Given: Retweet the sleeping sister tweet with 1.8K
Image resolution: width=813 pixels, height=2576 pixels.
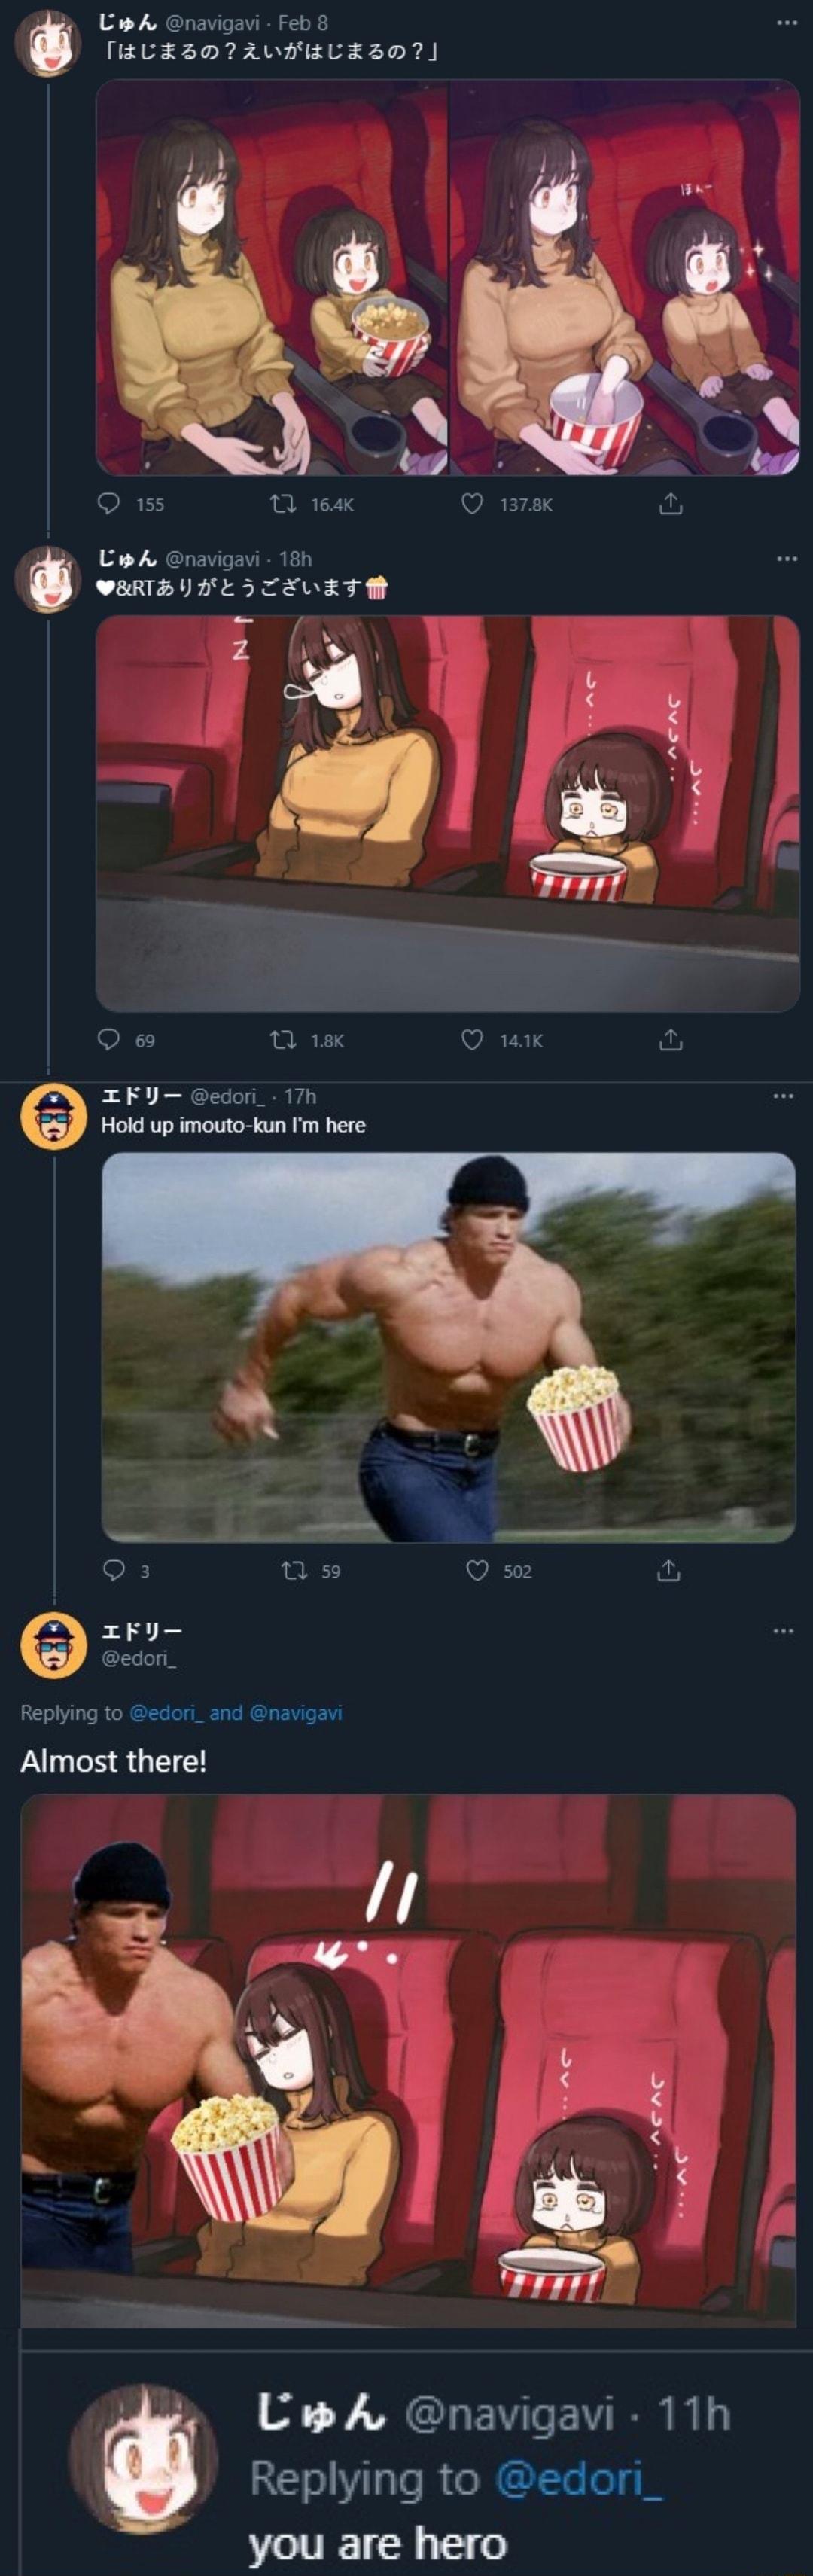Looking at the screenshot, I should click(x=283, y=1040).
